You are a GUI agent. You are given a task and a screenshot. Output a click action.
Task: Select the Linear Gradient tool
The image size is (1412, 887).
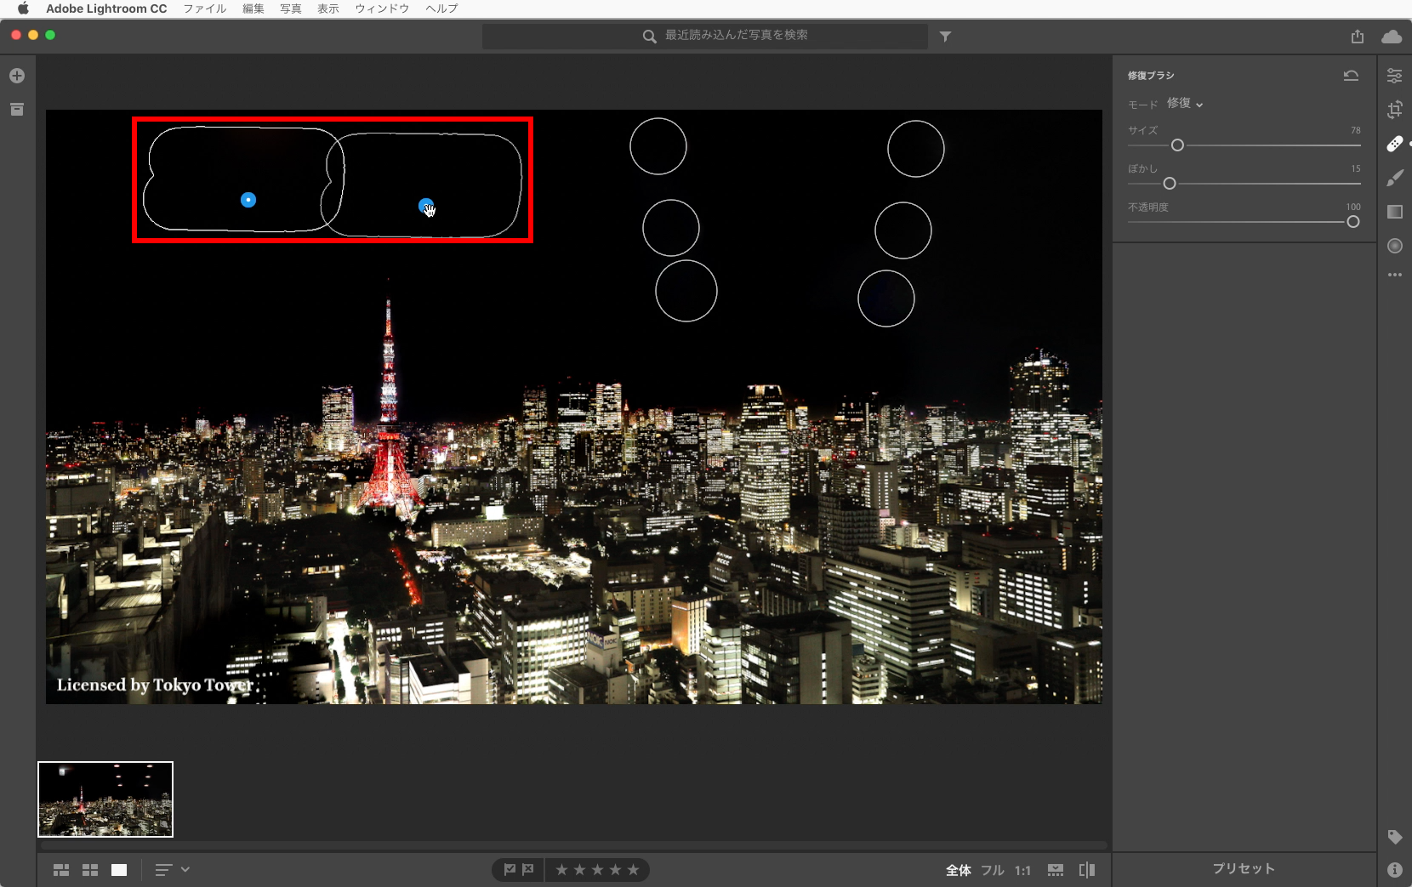click(x=1395, y=212)
